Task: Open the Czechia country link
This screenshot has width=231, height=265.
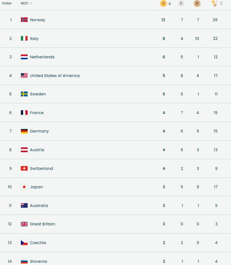Action: pos(38,243)
